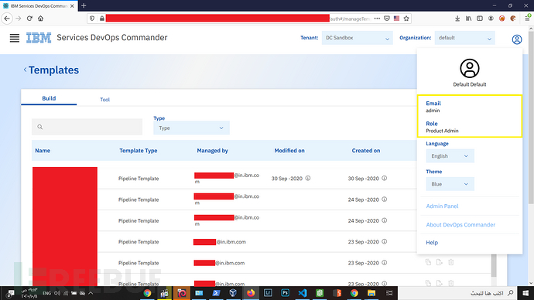Viewport: 534px width, 300px height.
Task: Reload the current page
Action: (x=29, y=19)
